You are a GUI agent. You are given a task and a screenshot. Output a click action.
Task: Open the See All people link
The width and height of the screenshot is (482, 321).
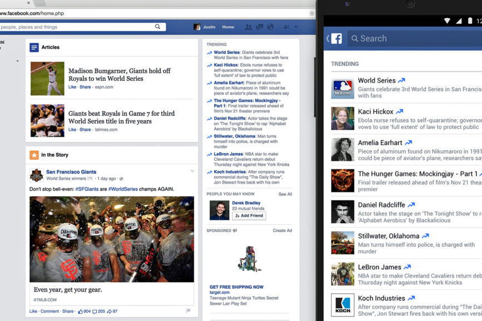[x=285, y=194]
